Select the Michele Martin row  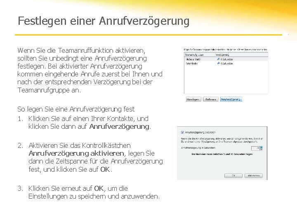226,59
